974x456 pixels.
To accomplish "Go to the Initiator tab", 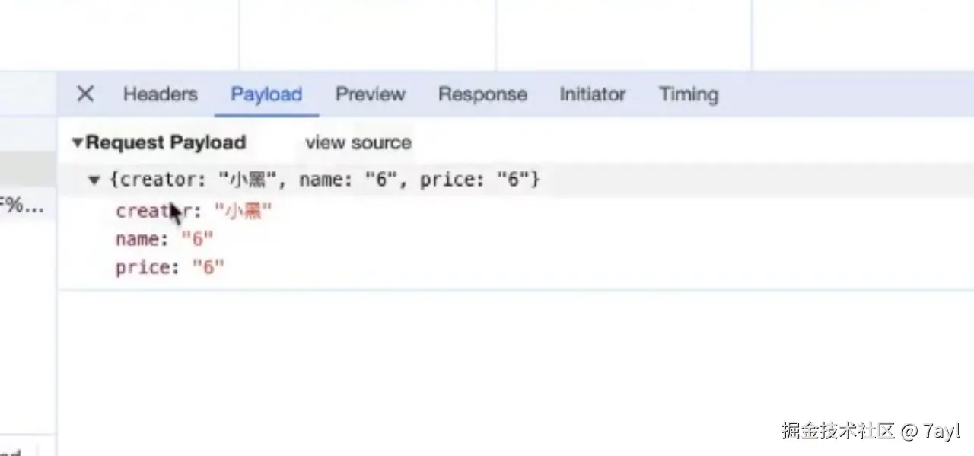I will point(592,94).
